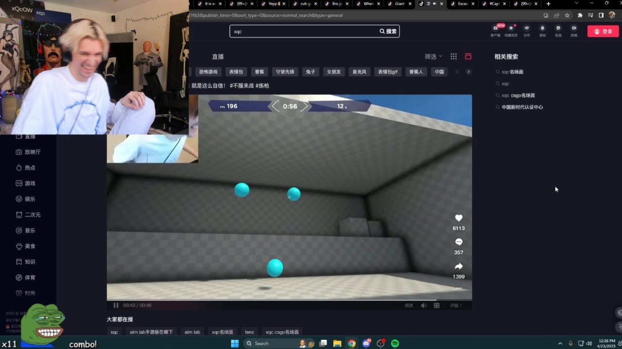
Task: Open the 私信 messages icon
Action: click(558, 30)
